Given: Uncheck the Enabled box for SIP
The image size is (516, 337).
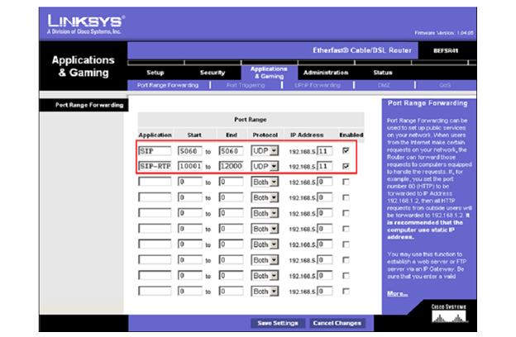Looking at the screenshot, I should (x=346, y=150).
